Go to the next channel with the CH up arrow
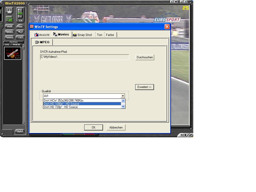The width and height of the screenshot is (256, 192). [x=20, y=11]
